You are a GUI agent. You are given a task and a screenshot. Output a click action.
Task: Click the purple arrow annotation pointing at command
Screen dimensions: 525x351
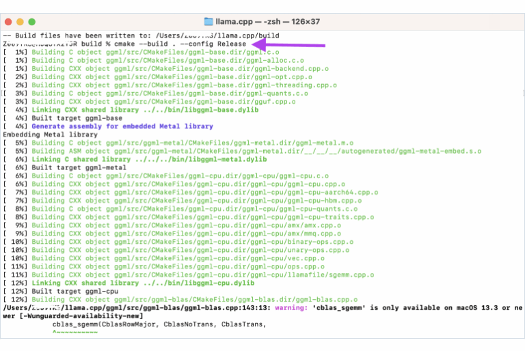coord(288,44)
